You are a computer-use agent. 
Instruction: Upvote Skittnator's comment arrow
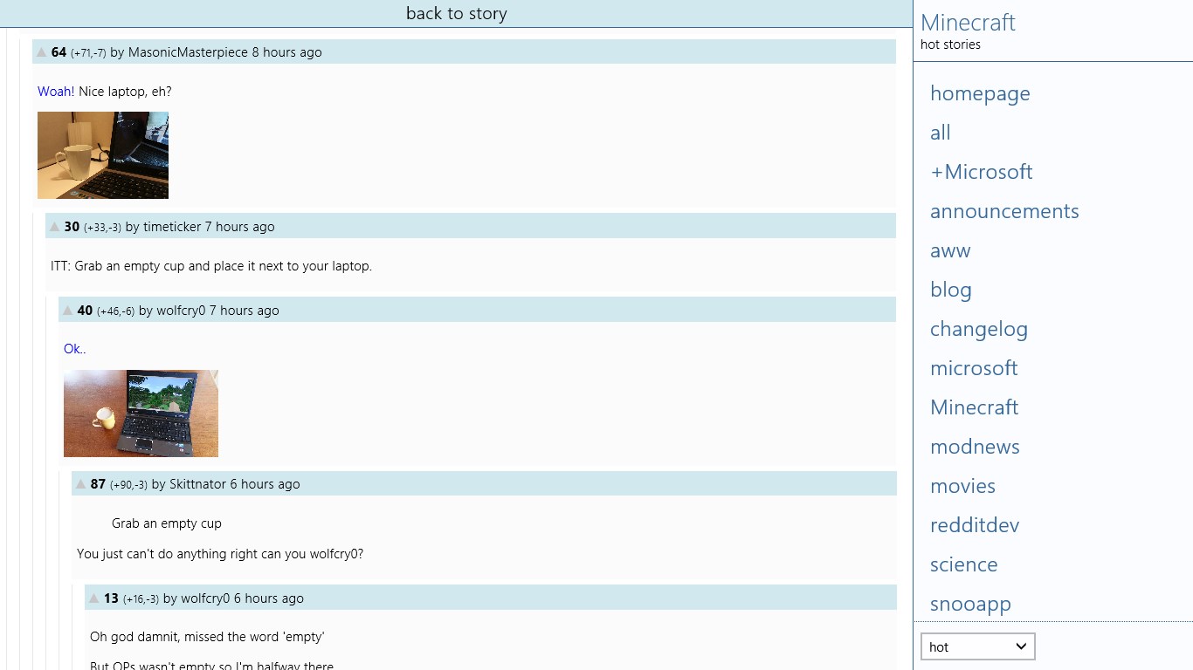click(80, 484)
